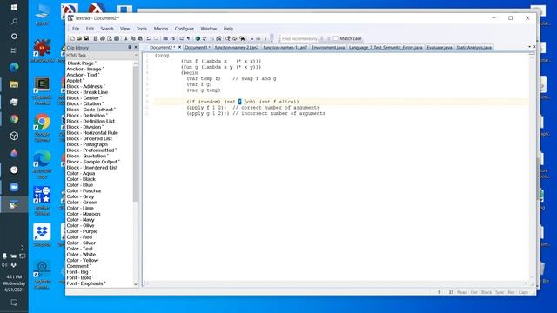The height and width of the screenshot is (313, 557).
Task: Select 'Color - Maroon' clip entry
Action: click(84, 214)
